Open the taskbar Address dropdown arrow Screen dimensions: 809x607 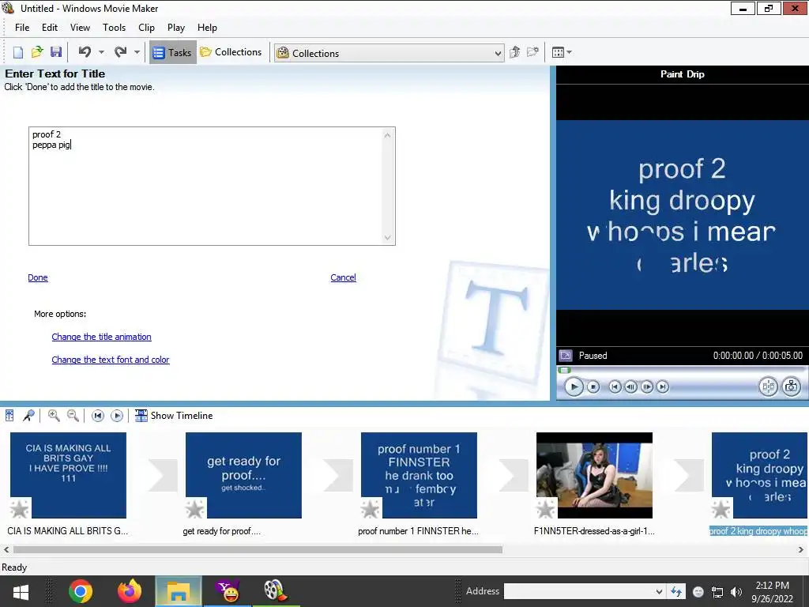(658, 591)
